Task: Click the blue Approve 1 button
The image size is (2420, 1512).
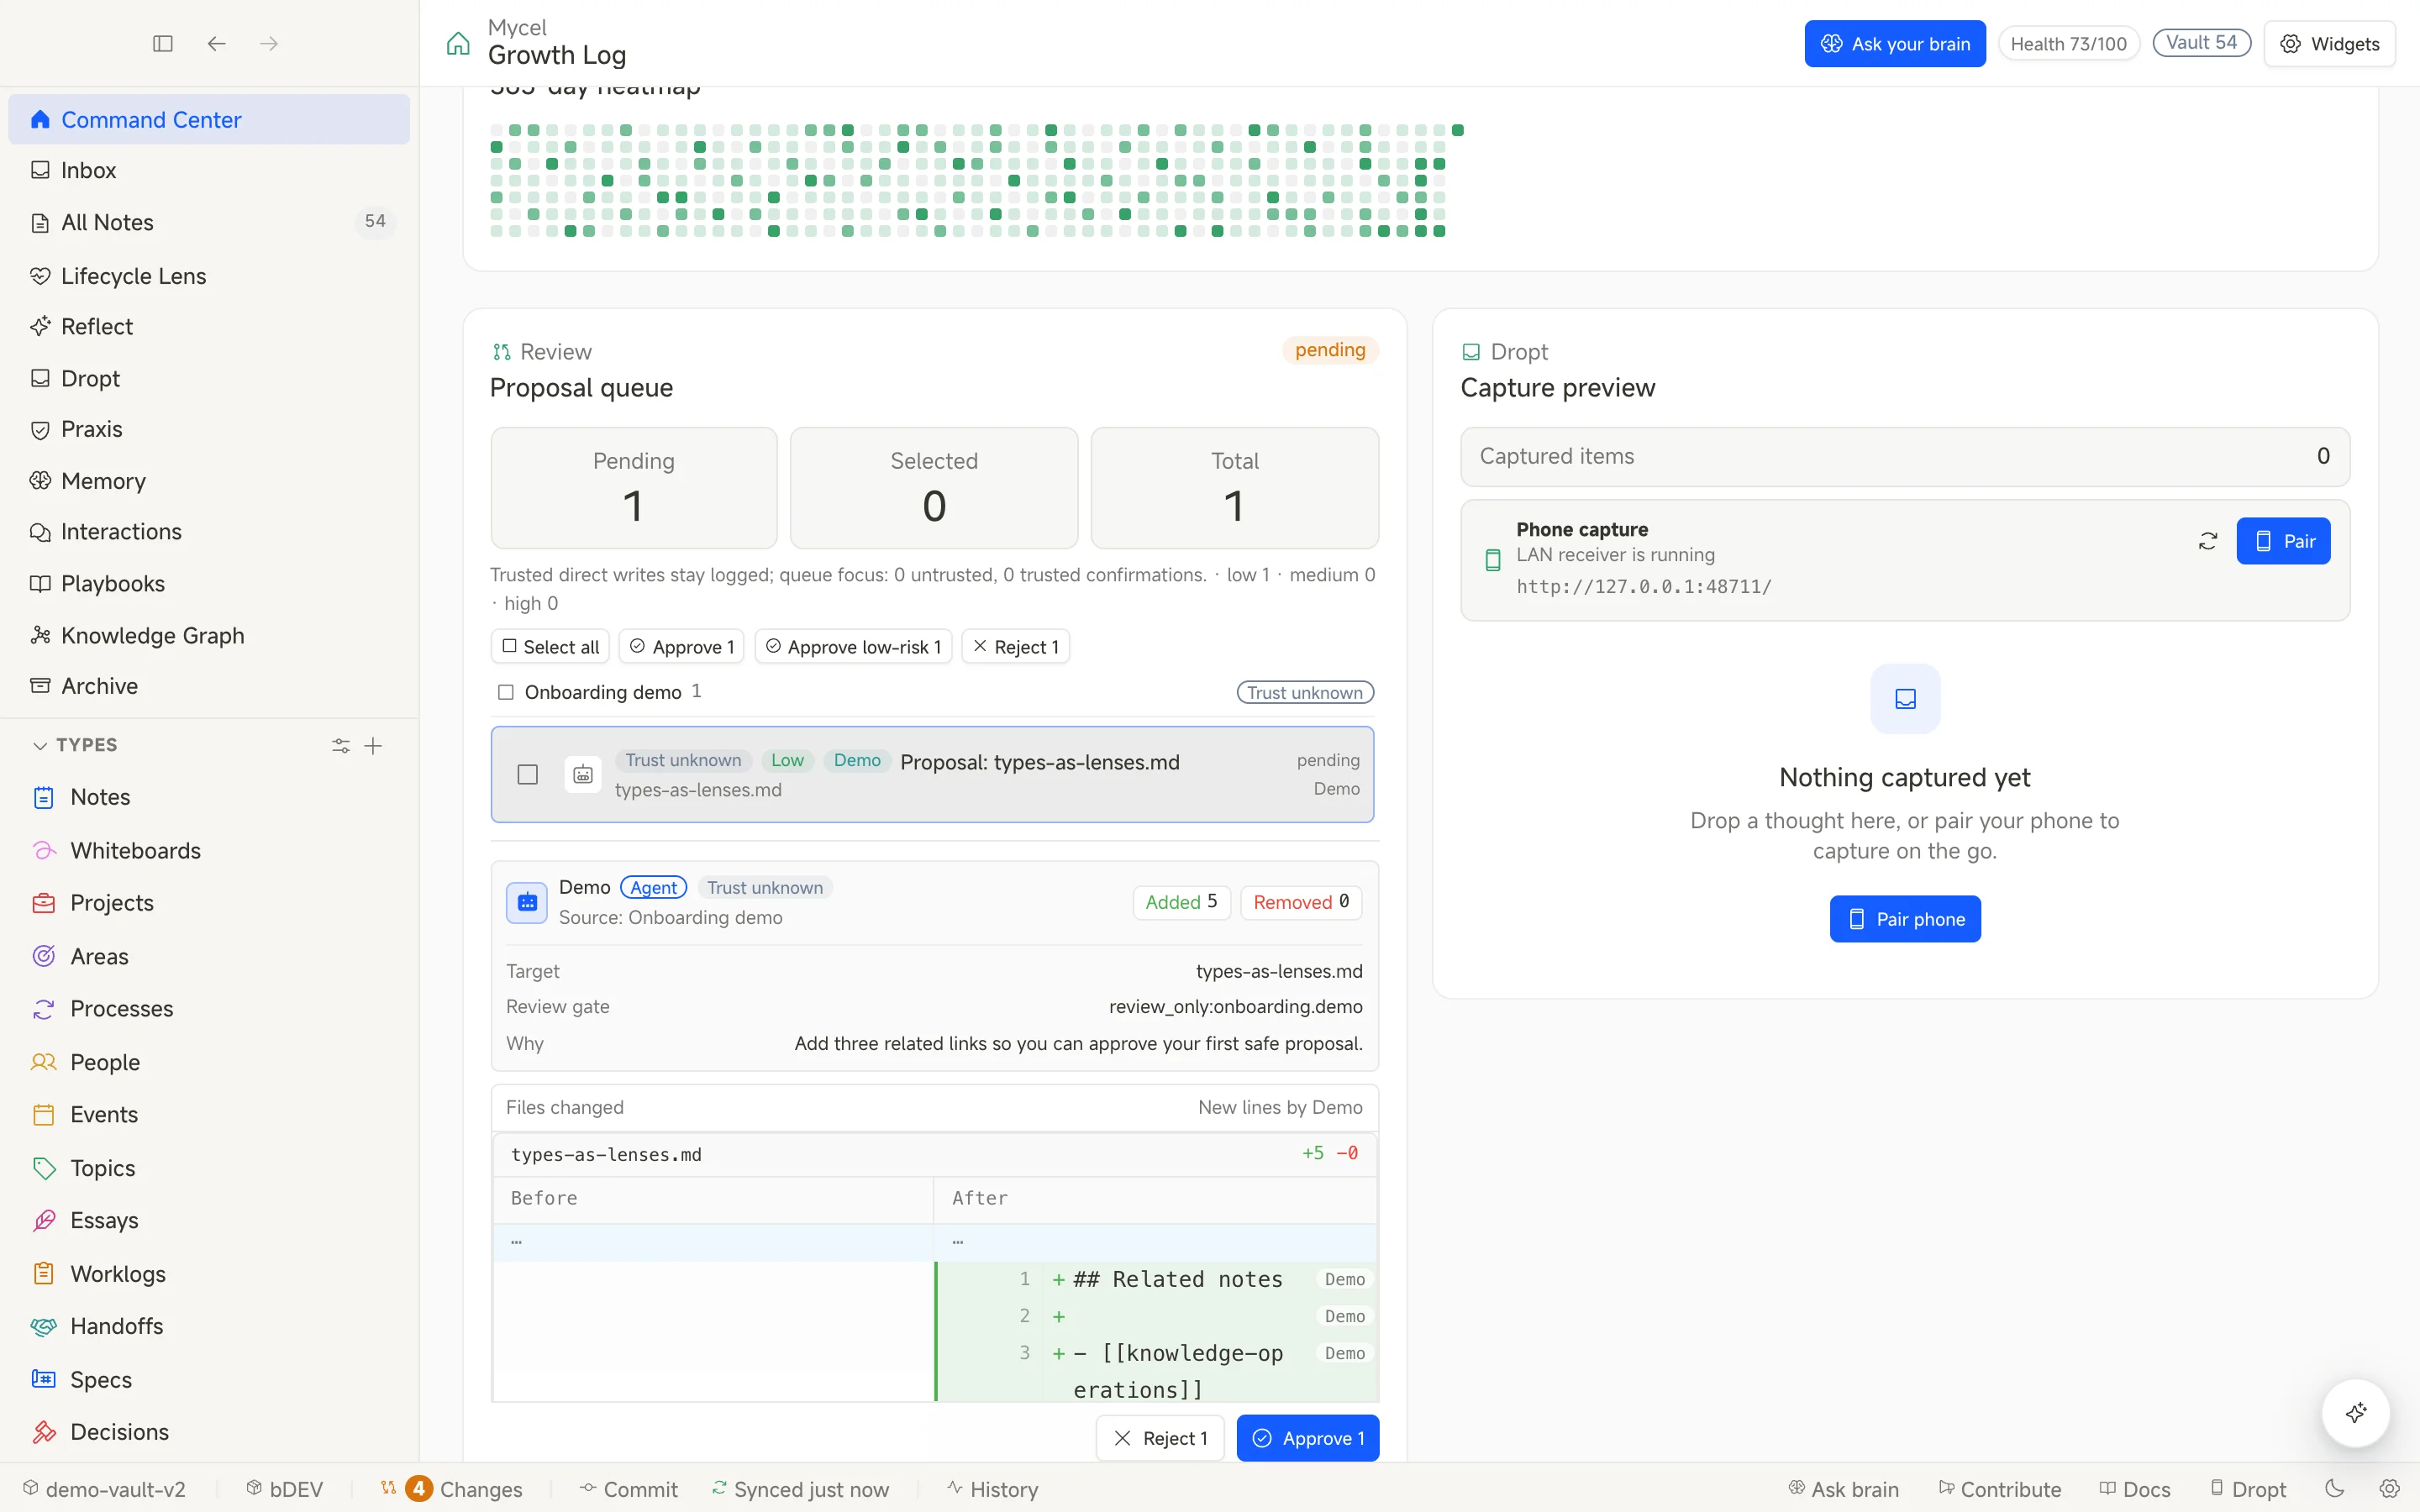Action: [x=1307, y=1438]
